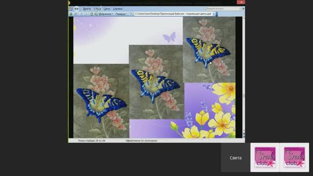Click the middle butterfly embroidery image
The width and height of the screenshot is (313, 176).
[x=156, y=82]
